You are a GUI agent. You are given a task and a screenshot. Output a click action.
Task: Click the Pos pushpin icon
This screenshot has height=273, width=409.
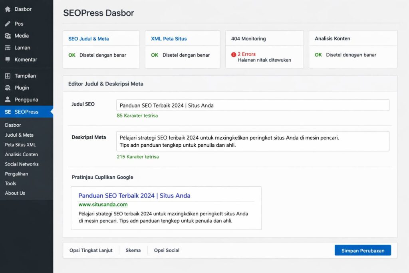8,24
